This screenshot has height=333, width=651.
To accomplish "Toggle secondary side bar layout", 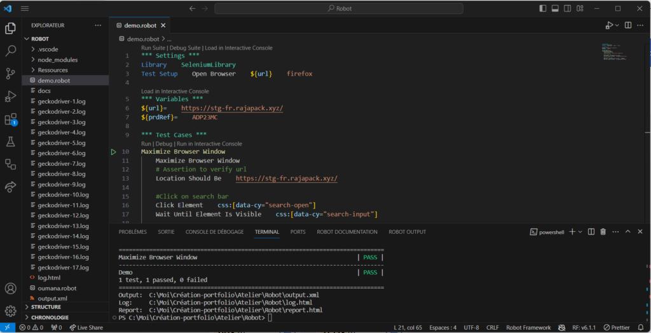I will 568,9.
